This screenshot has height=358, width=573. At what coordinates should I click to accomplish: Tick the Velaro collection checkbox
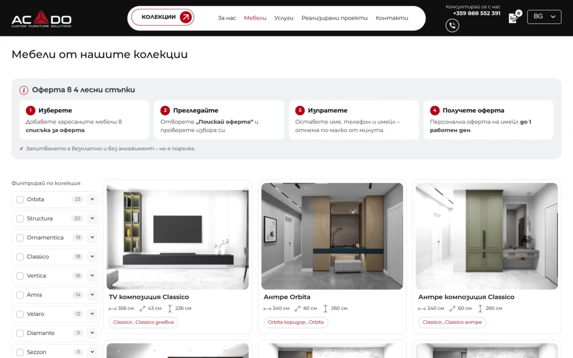coord(20,314)
